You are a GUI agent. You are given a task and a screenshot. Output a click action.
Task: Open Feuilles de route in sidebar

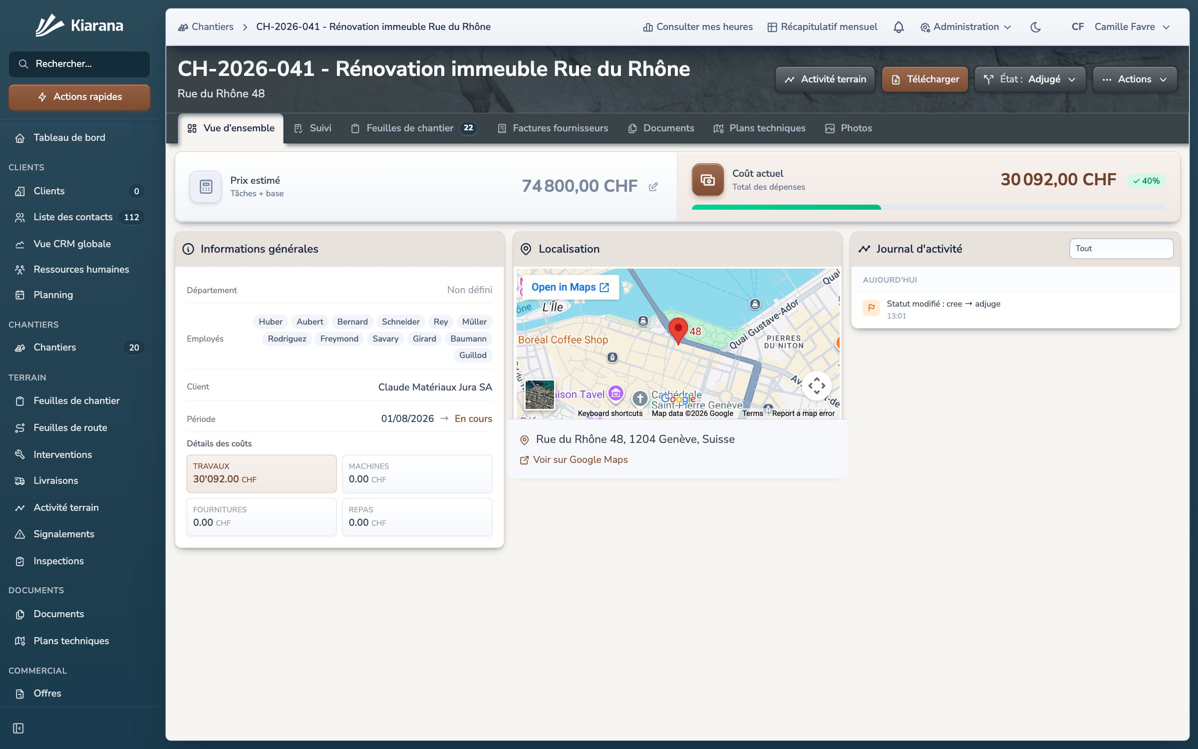79,427
